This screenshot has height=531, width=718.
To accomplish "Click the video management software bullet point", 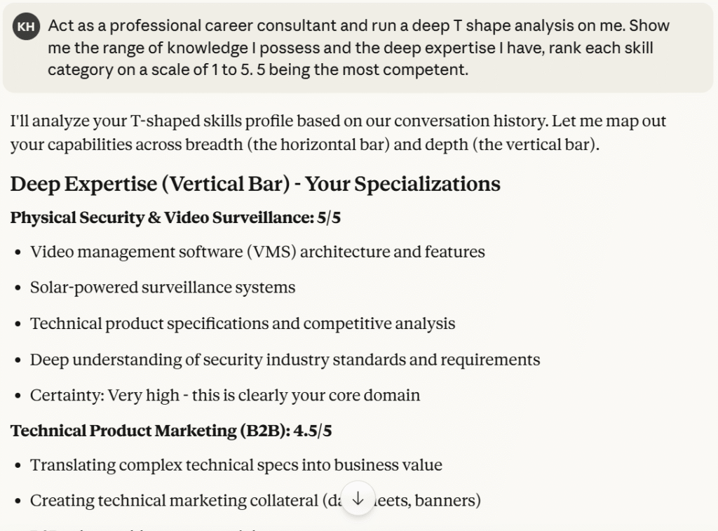I will coord(257,251).
